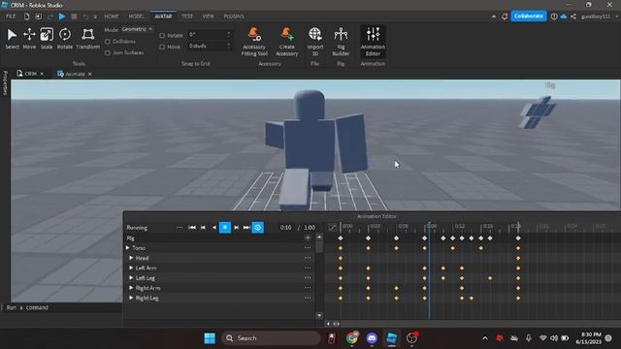The image size is (621, 349).
Task: Enable the Move snap checkbox
Action: [x=162, y=47]
